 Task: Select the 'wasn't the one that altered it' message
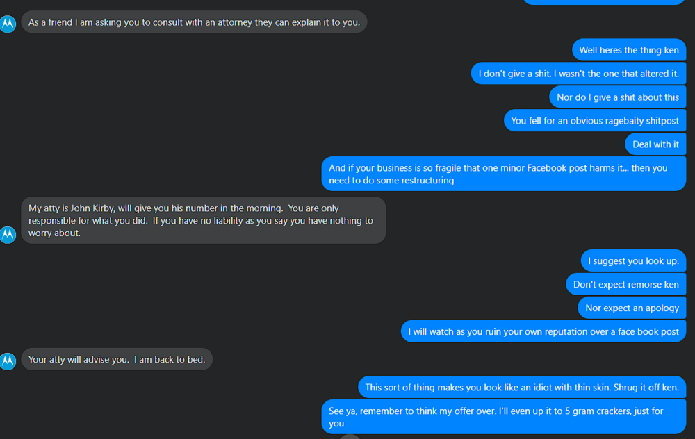point(578,74)
